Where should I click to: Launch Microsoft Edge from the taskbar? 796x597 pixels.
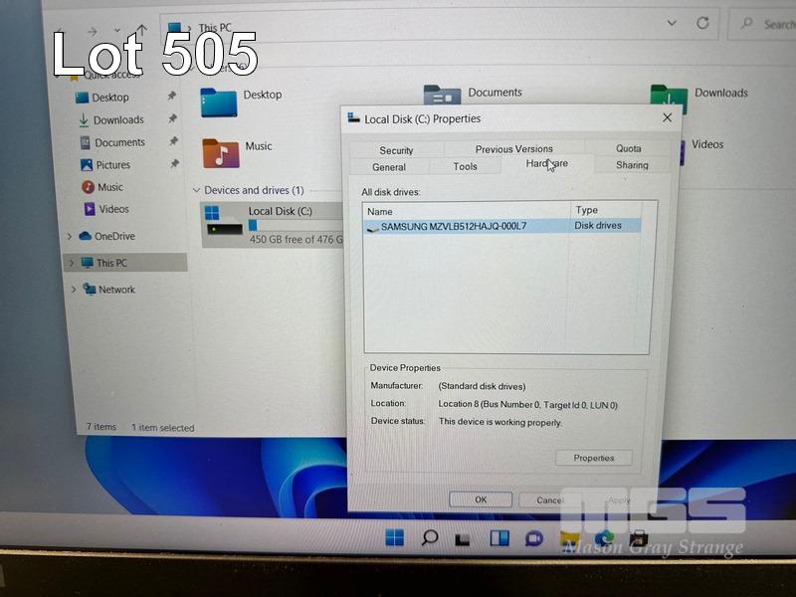(604, 538)
